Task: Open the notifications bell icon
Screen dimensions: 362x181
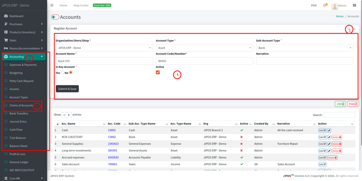Action: (x=325, y=5)
